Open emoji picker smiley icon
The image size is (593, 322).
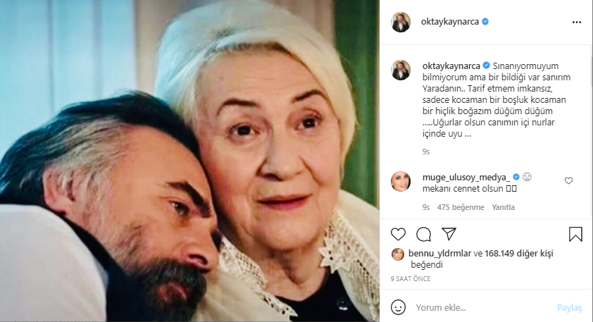(399, 308)
